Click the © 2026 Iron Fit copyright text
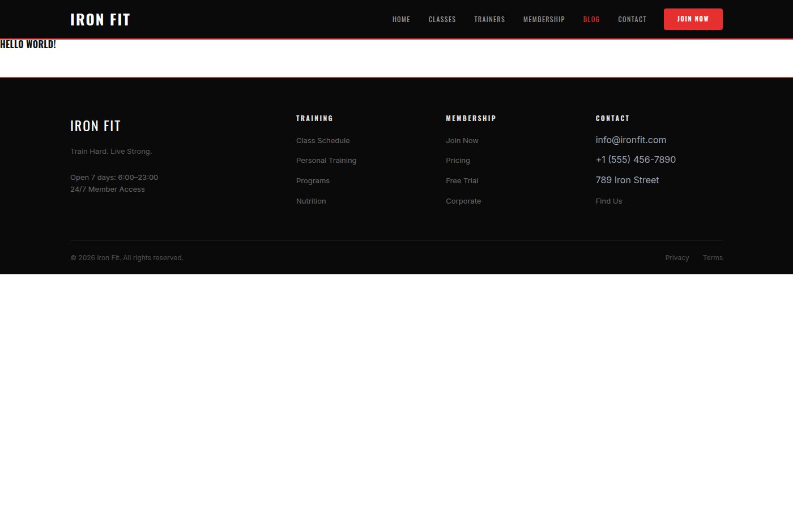This screenshot has height=509, width=793. pyautogui.click(x=127, y=258)
